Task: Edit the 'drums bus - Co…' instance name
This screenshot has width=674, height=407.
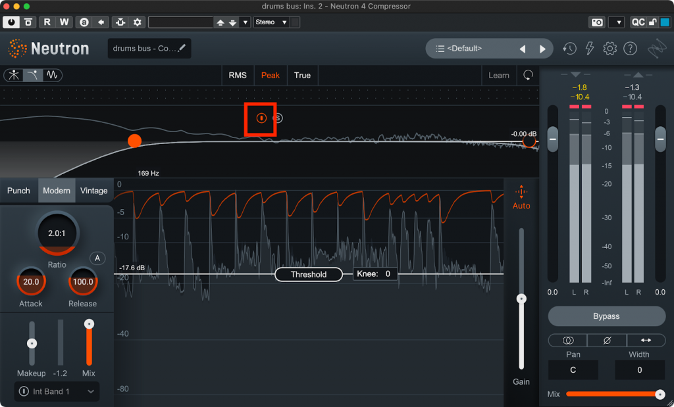Action: 149,49
